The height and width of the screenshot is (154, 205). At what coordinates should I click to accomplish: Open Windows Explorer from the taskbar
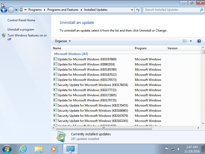(x=39, y=149)
